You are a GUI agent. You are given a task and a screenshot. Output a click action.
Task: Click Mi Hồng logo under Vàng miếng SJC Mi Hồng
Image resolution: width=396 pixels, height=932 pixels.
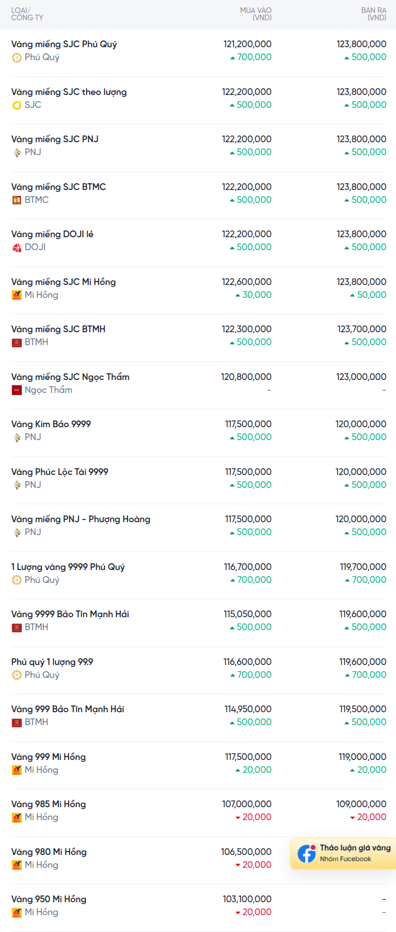(17, 295)
